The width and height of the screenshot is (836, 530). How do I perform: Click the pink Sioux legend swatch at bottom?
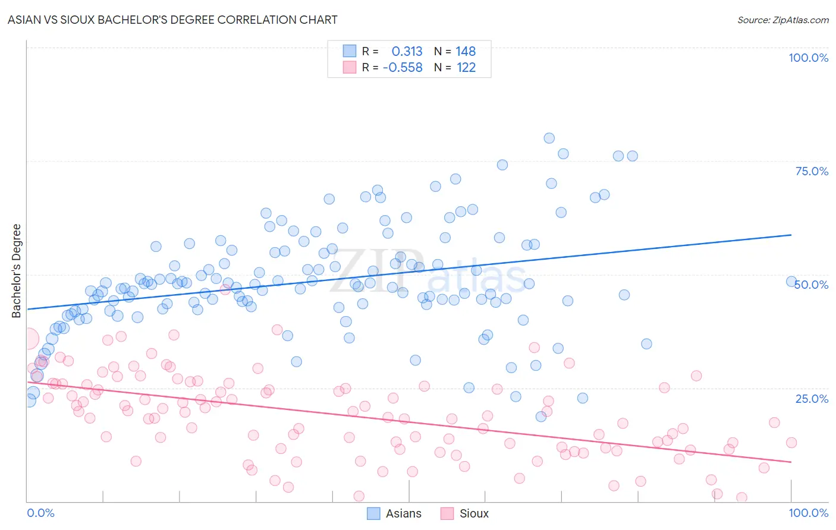click(x=447, y=513)
